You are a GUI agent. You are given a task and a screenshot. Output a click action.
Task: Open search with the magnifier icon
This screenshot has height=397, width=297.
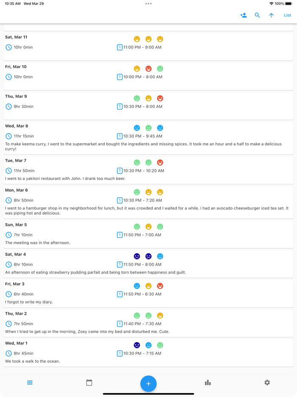258,15
